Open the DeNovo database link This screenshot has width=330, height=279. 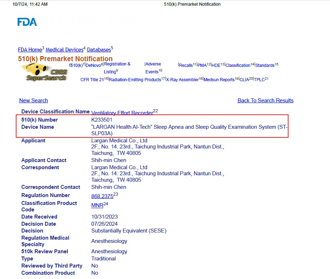[x=93, y=65]
